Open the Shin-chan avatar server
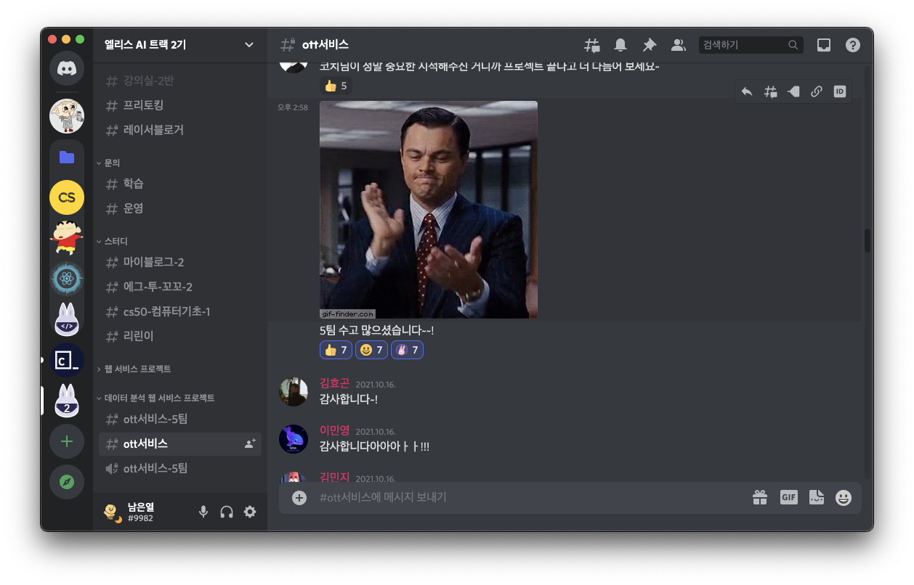The height and width of the screenshot is (585, 914). (67, 238)
